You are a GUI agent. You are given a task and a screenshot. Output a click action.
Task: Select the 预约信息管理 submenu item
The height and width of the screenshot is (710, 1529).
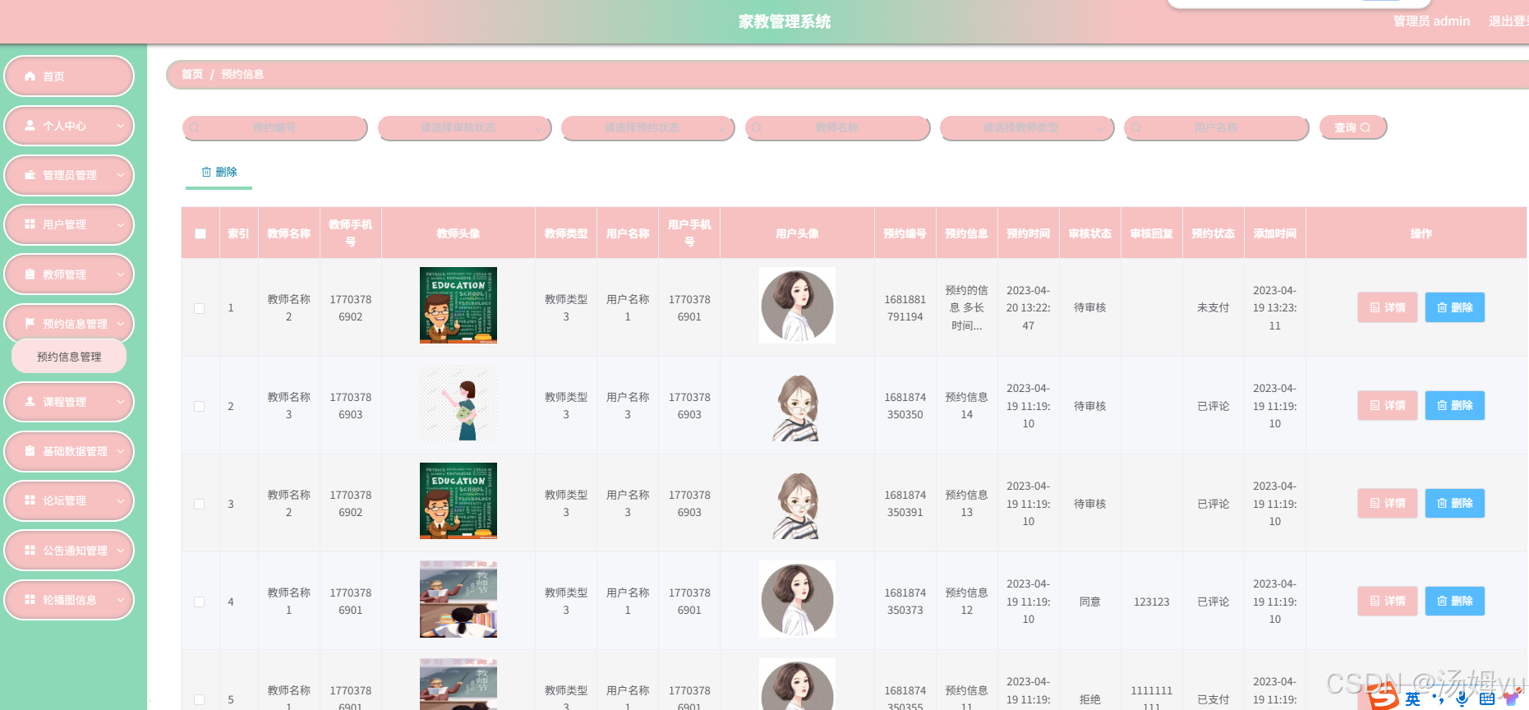pyautogui.click(x=69, y=357)
